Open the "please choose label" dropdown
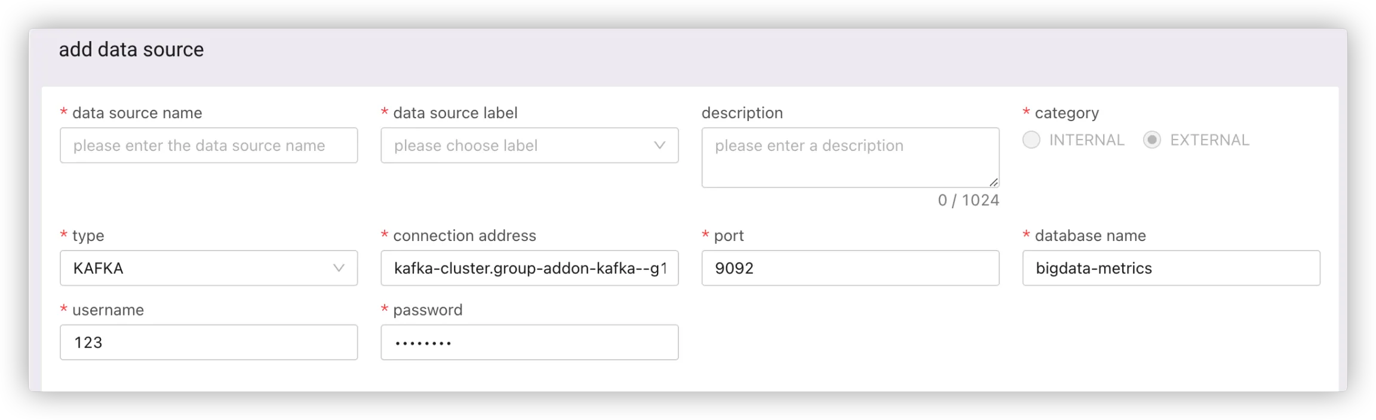 (529, 146)
